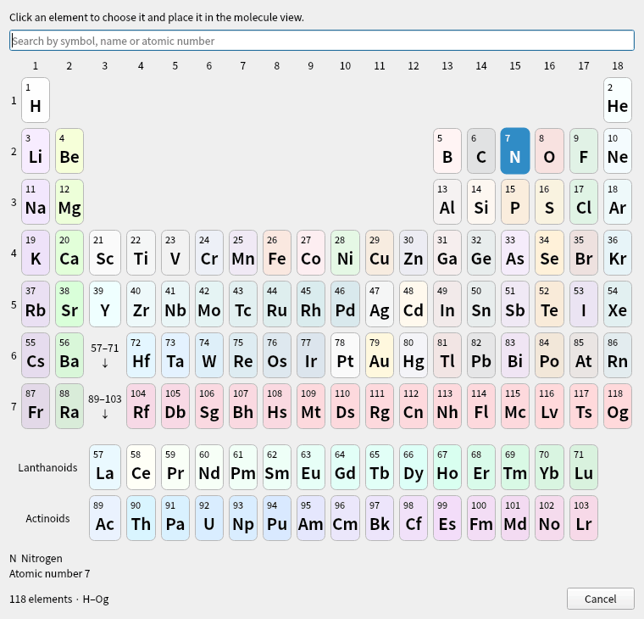
Task: Pick Silver (Ag) element
Action: 380,304
